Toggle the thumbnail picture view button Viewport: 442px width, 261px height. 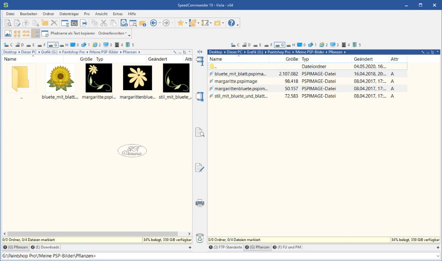coord(8,34)
